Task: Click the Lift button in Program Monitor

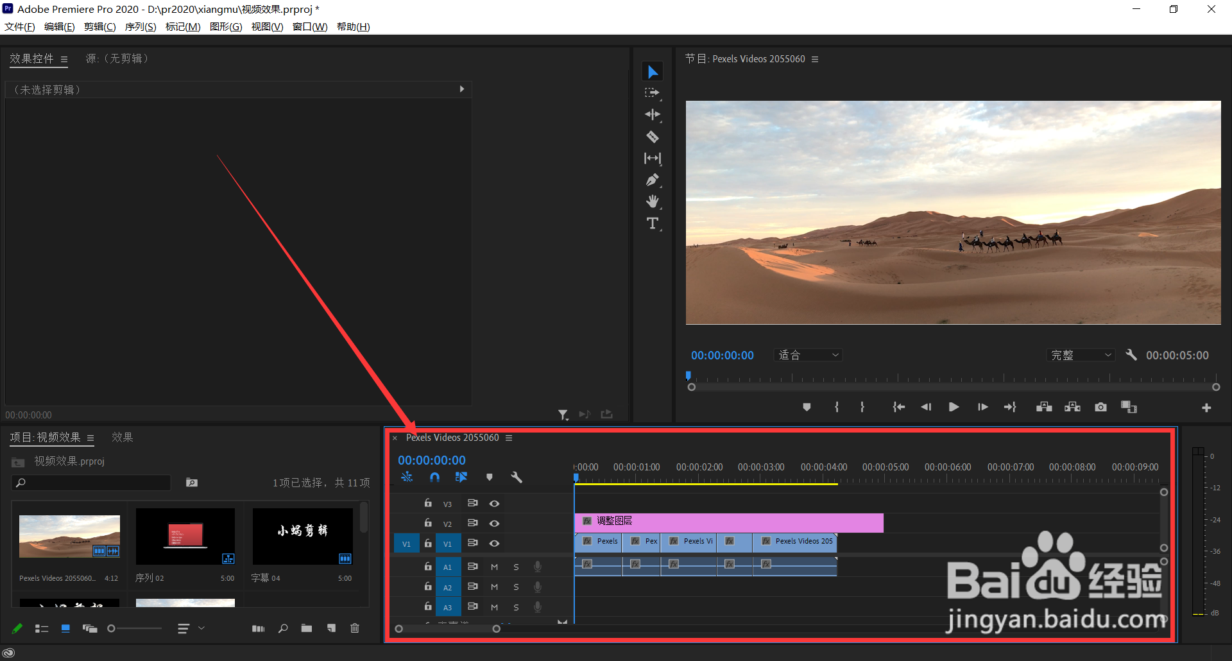Action: click(x=1044, y=407)
